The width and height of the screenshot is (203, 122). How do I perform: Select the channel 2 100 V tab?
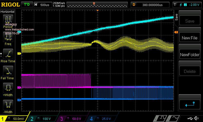point(44,119)
